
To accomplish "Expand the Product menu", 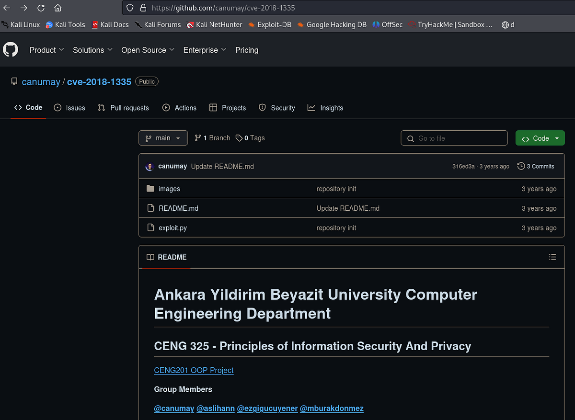I will click(x=46, y=50).
